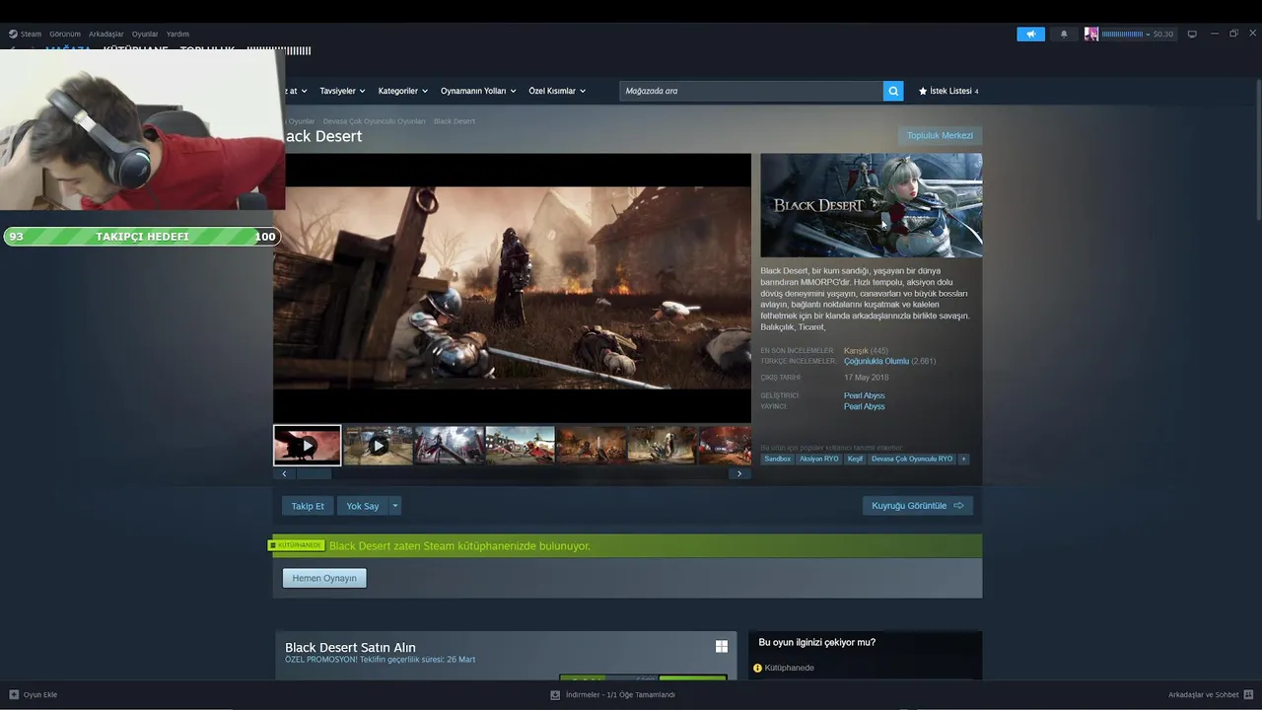Select the Aksiyon RYO tag
The width and height of the screenshot is (1262, 710).
tap(818, 459)
